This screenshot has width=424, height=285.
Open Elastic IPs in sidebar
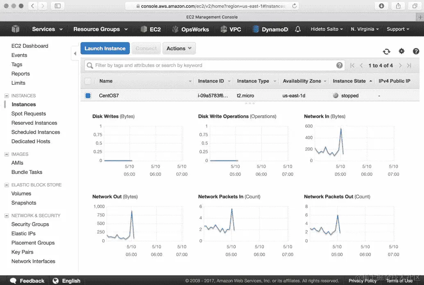23,233
